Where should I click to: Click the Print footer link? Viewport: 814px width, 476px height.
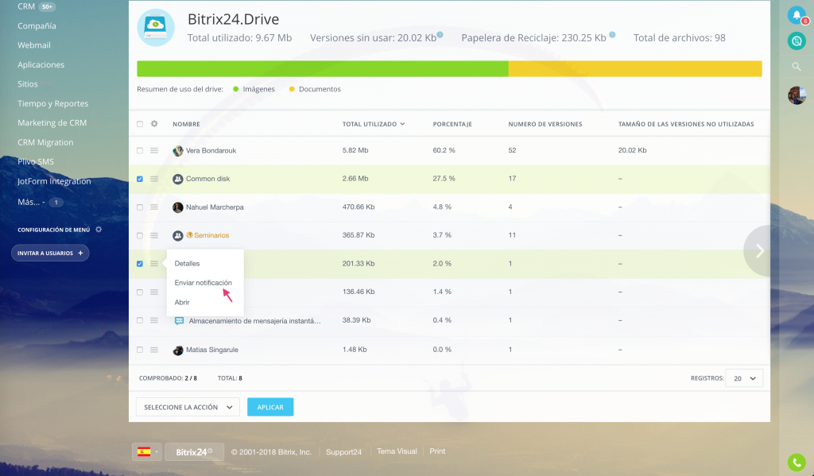pyautogui.click(x=437, y=451)
